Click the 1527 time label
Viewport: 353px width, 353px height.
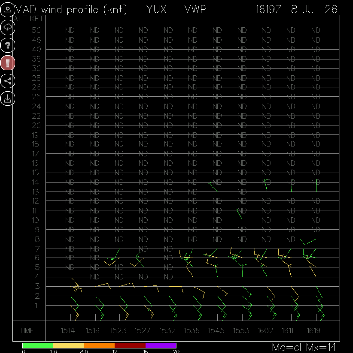coord(142,330)
